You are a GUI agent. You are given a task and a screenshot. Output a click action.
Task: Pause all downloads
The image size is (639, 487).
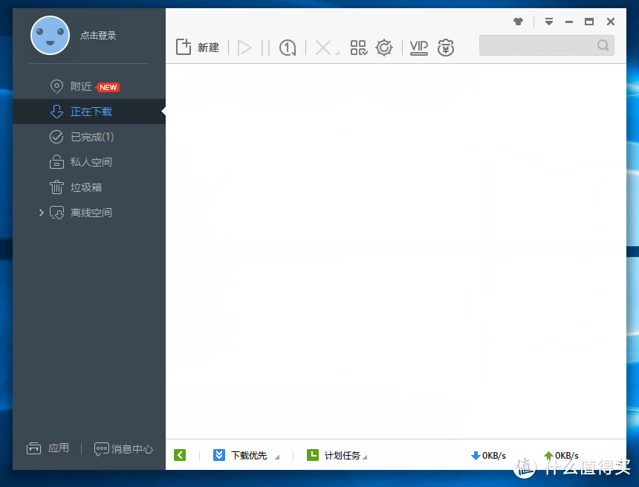(265, 47)
